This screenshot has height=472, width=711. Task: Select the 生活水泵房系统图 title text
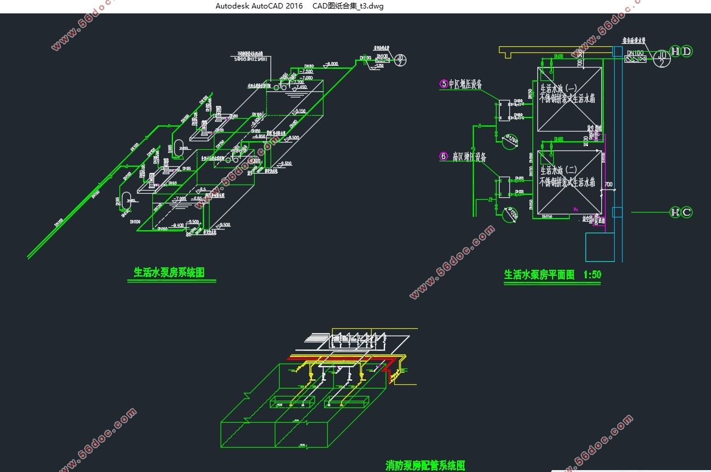pos(169,272)
